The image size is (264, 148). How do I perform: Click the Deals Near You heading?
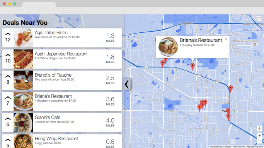tap(25, 23)
